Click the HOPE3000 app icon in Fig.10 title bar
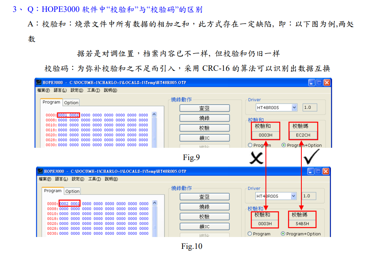The height and width of the screenshot is (255, 375). [x=40, y=171]
